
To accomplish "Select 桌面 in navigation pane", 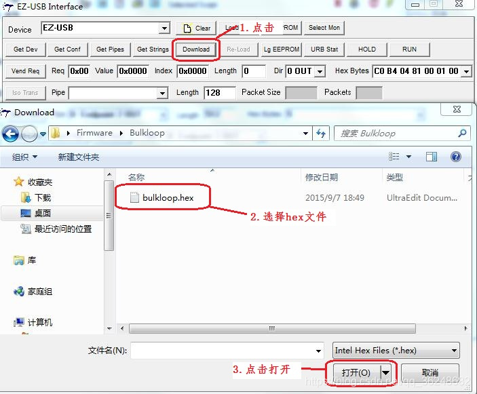I will click(x=43, y=213).
